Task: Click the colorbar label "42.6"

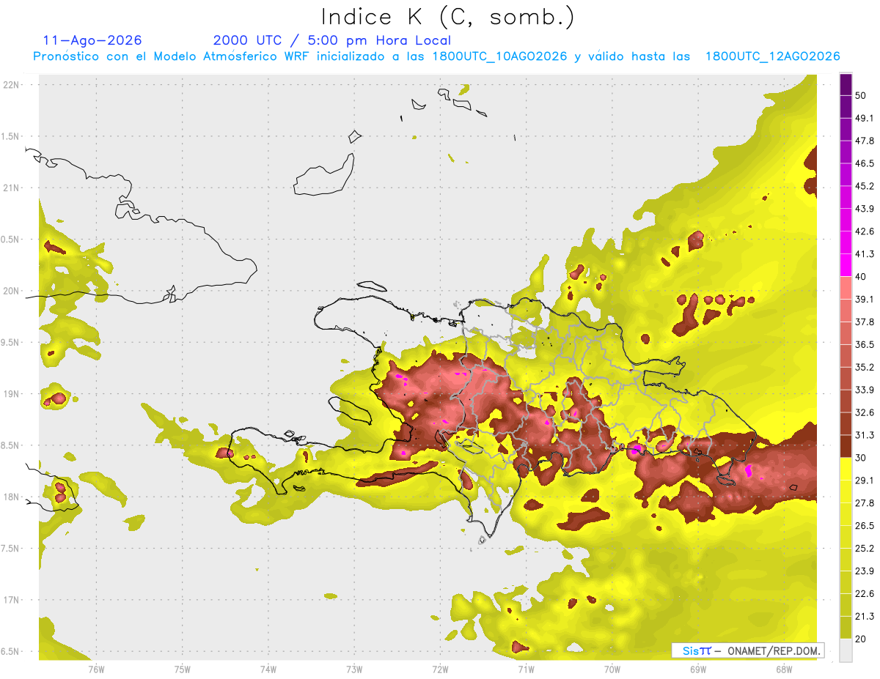Action: tap(865, 231)
